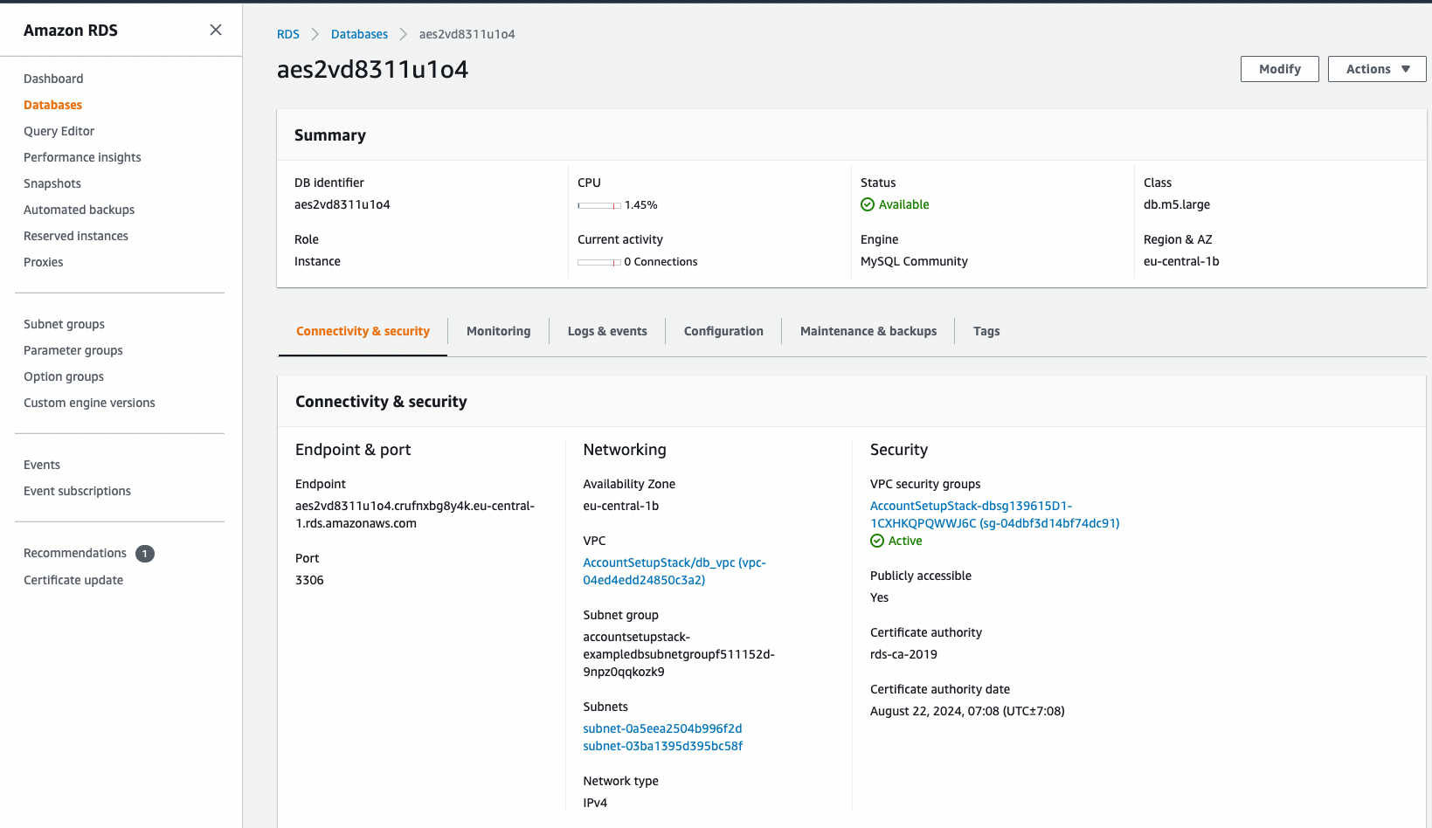Viewport: 1432px width, 828px height.
Task: Open Parameter groups in sidebar
Action: pyautogui.click(x=73, y=350)
